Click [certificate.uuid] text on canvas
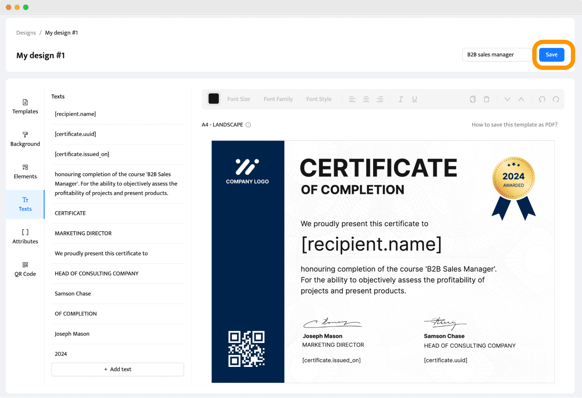The image size is (582, 398). pos(445,360)
